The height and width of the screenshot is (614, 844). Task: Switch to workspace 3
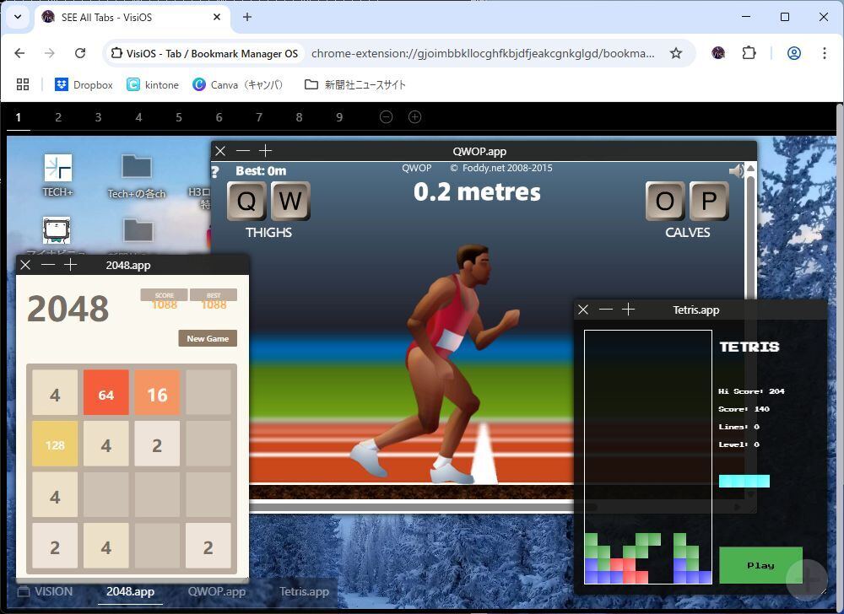(98, 117)
